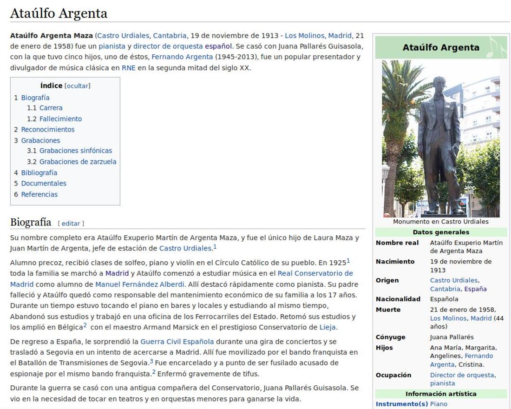The height and width of the screenshot is (409, 511).
Task: Click the Lieja link
Action: [328, 327]
